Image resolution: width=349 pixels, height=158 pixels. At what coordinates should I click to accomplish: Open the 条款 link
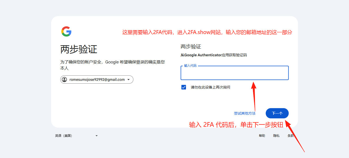click(x=291, y=136)
